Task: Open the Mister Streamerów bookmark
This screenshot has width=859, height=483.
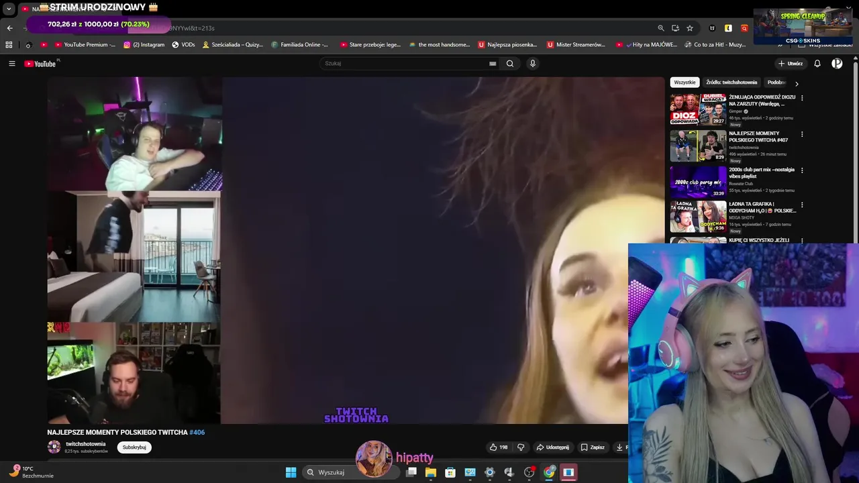Action: 576,45
